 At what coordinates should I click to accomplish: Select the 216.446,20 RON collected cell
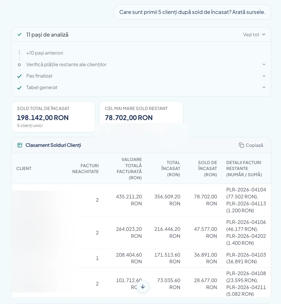point(167,232)
